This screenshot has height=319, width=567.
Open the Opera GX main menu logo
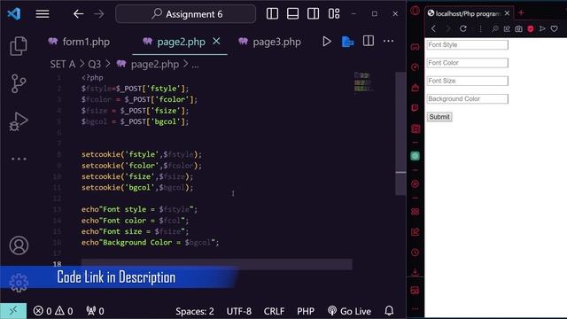pos(416,11)
